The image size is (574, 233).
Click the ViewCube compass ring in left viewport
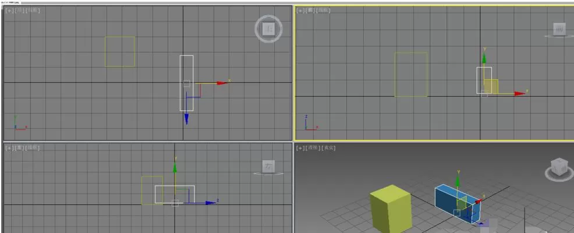(269, 174)
